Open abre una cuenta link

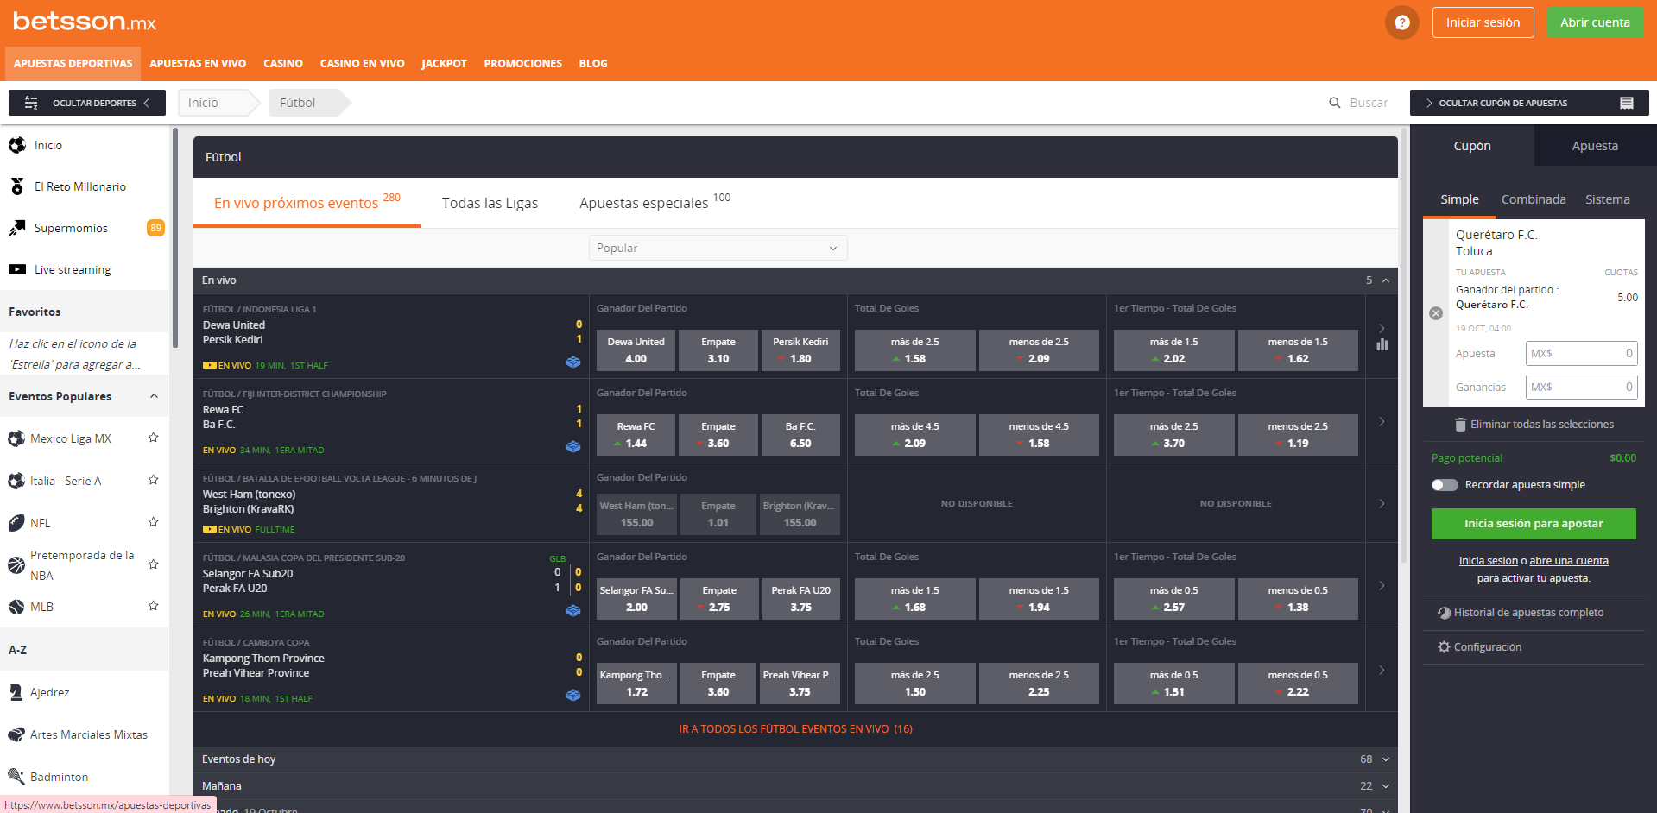[1569, 561]
